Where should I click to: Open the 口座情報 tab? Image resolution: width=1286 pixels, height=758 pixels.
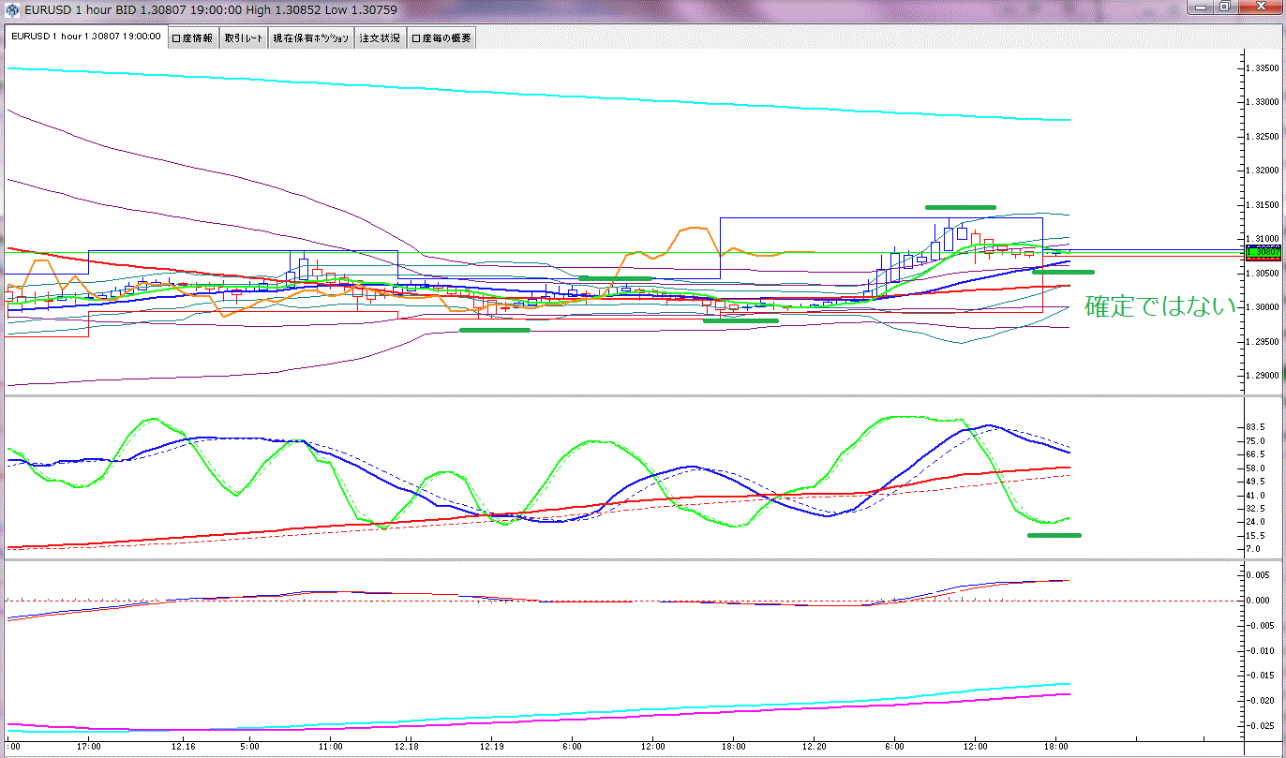(x=193, y=38)
